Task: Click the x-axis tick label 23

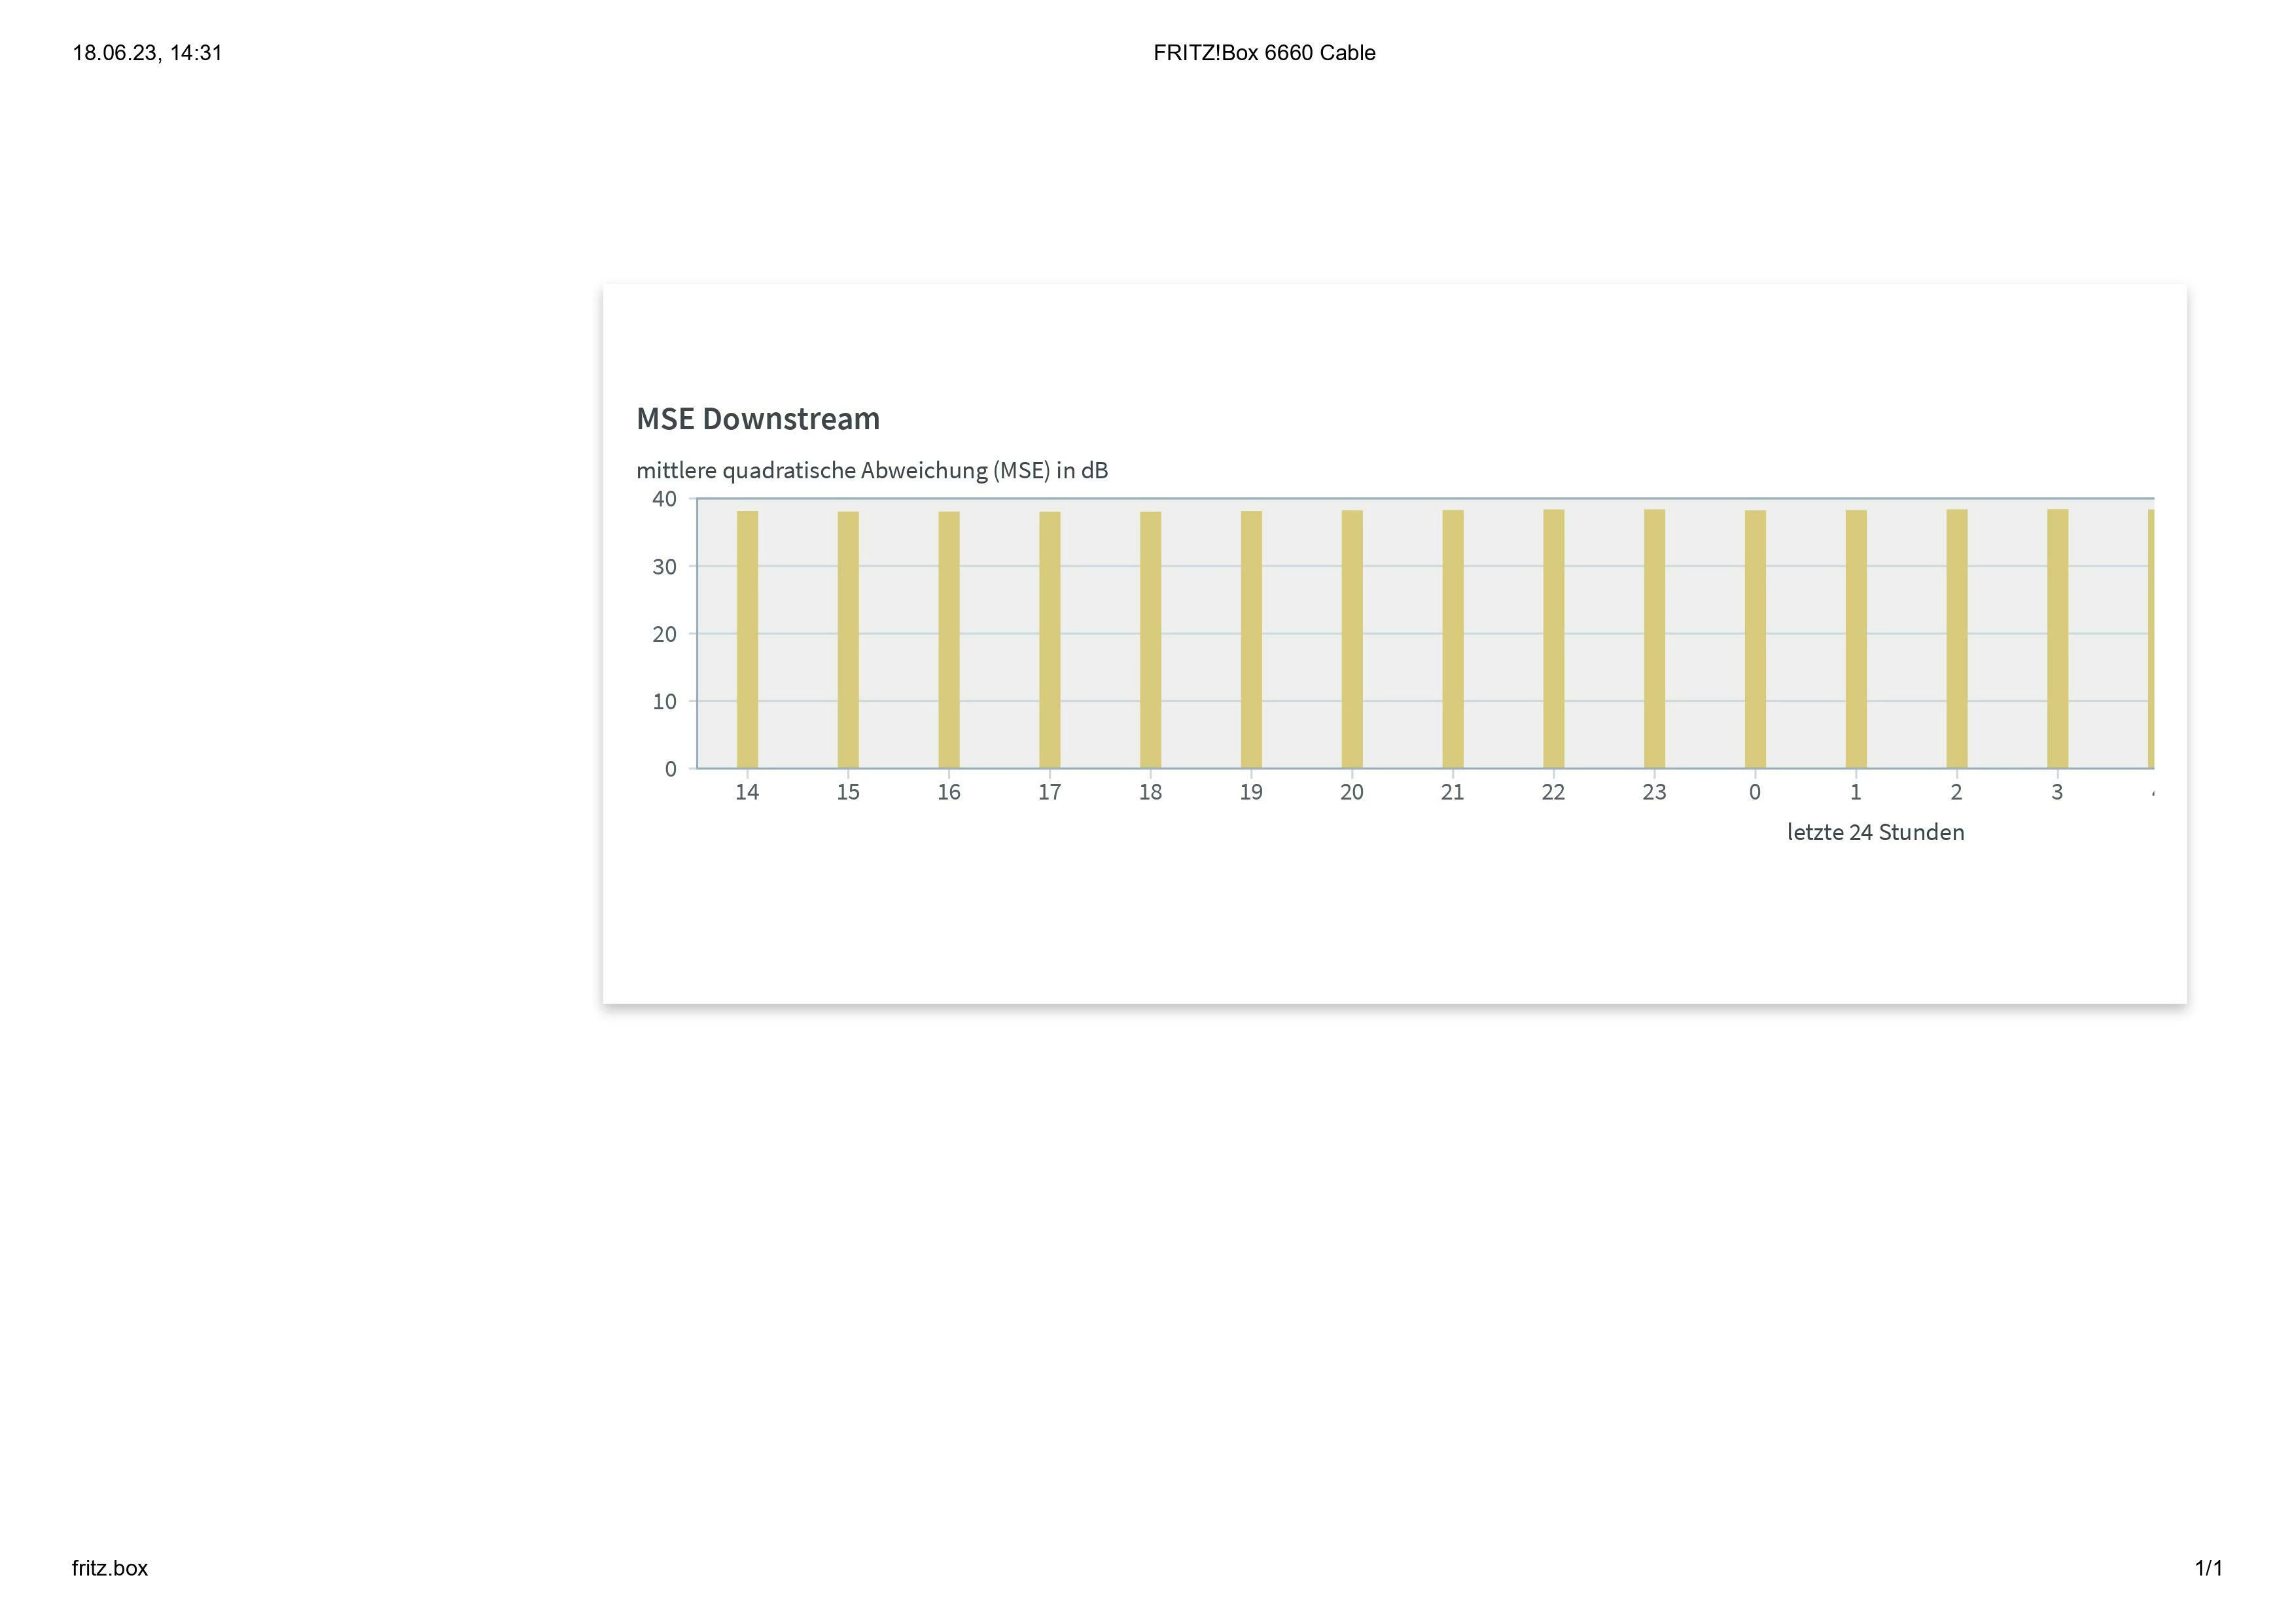Action: 1654,792
